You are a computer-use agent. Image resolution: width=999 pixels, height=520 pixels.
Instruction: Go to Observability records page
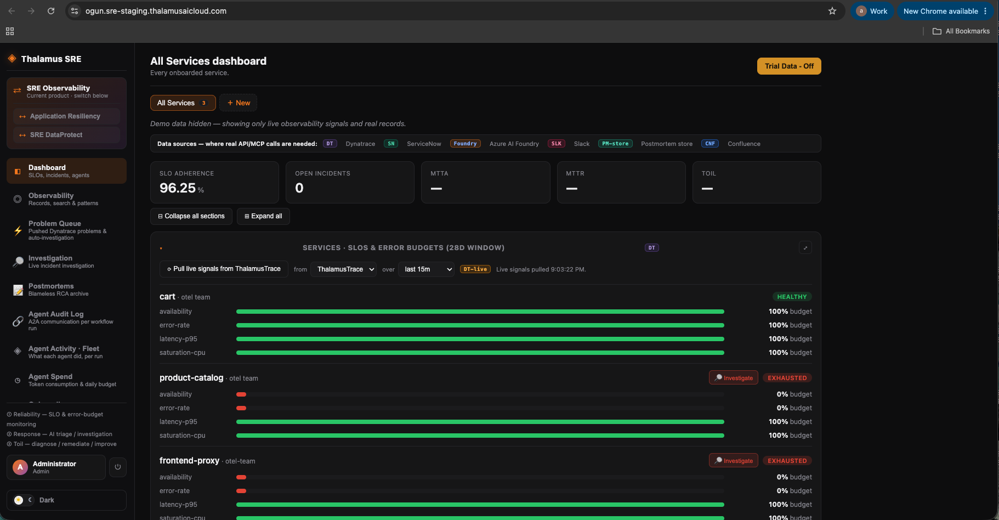click(x=66, y=199)
